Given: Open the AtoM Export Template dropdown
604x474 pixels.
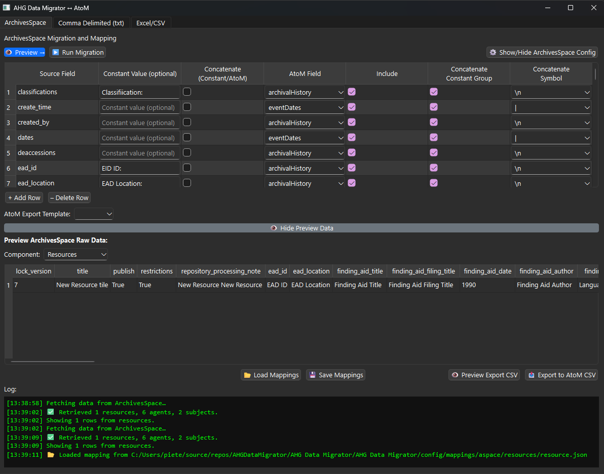Looking at the screenshot, I should point(94,214).
